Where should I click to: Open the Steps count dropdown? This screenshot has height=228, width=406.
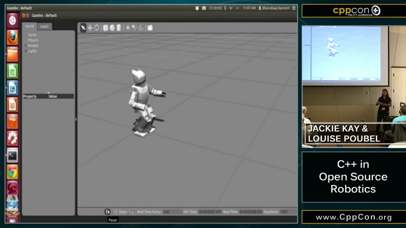click(131, 212)
